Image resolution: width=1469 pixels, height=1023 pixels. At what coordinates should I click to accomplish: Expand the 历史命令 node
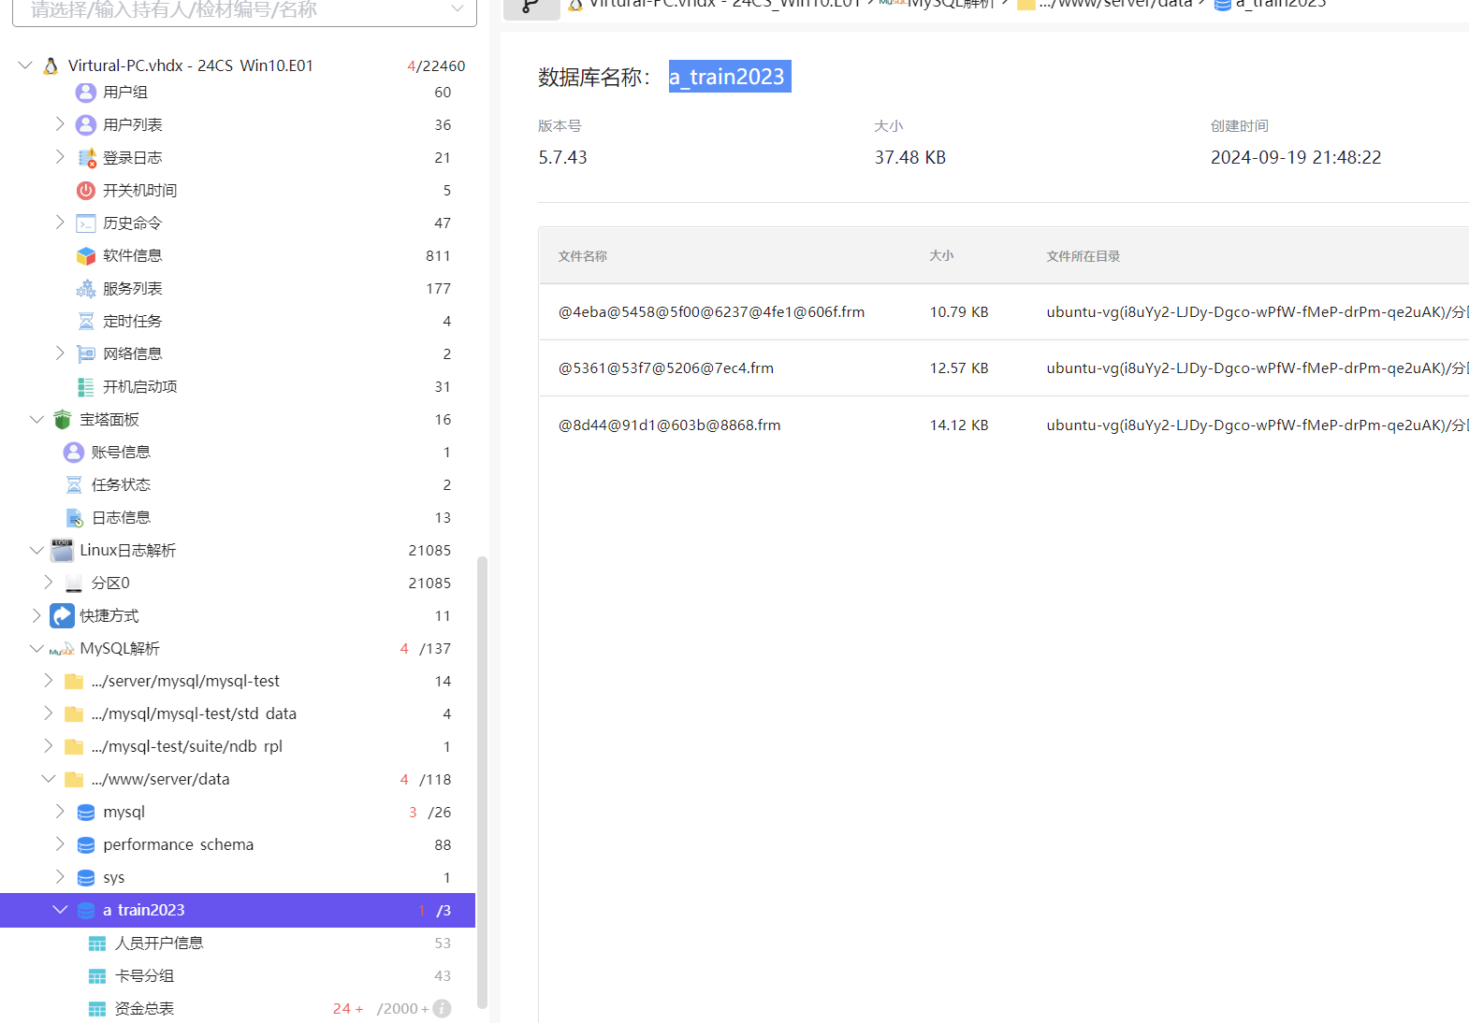(x=60, y=223)
